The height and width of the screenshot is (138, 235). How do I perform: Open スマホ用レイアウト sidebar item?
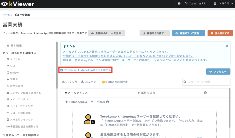click(x=20, y=119)
